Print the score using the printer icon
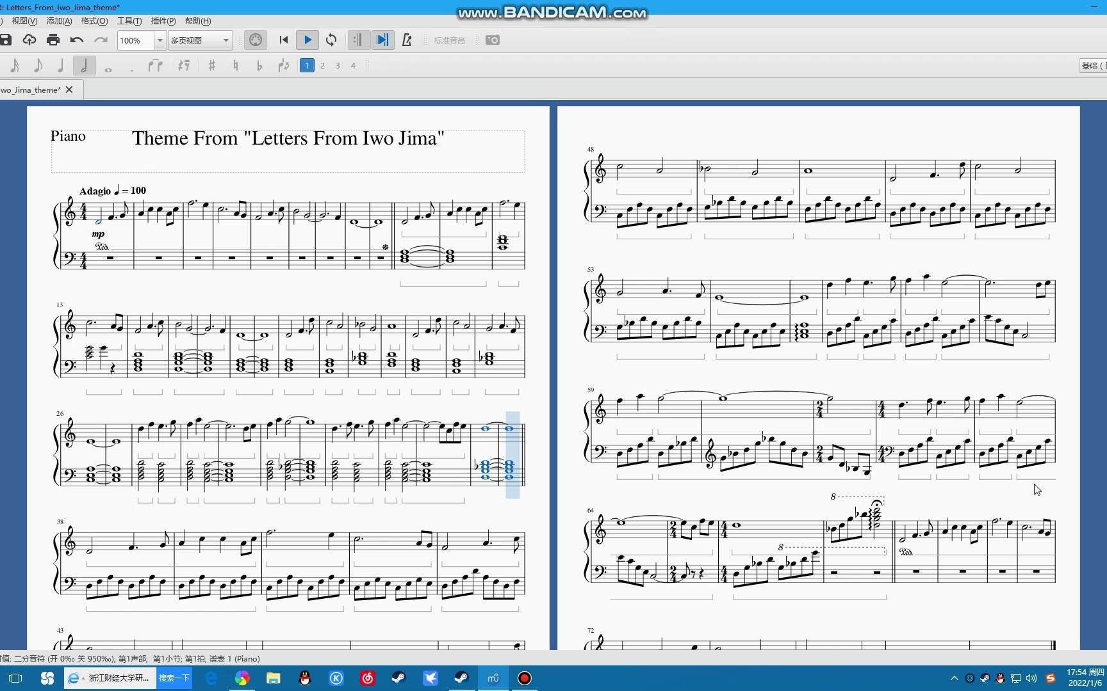The height and width of the screenshot is (691, 1107). point(53,40)
